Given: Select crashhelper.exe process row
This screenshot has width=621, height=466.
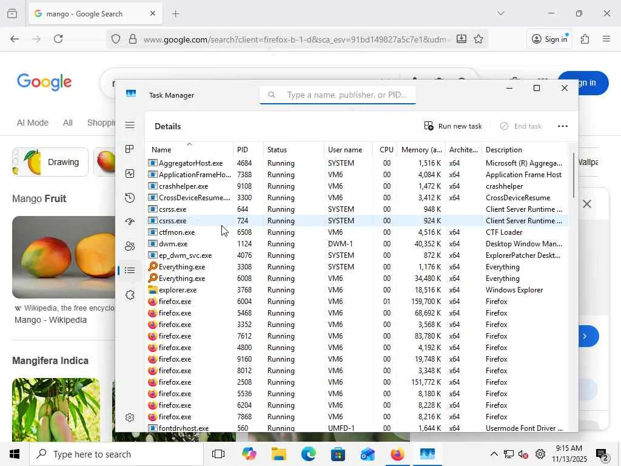Looking at the screenshot, I should point(357,186).
